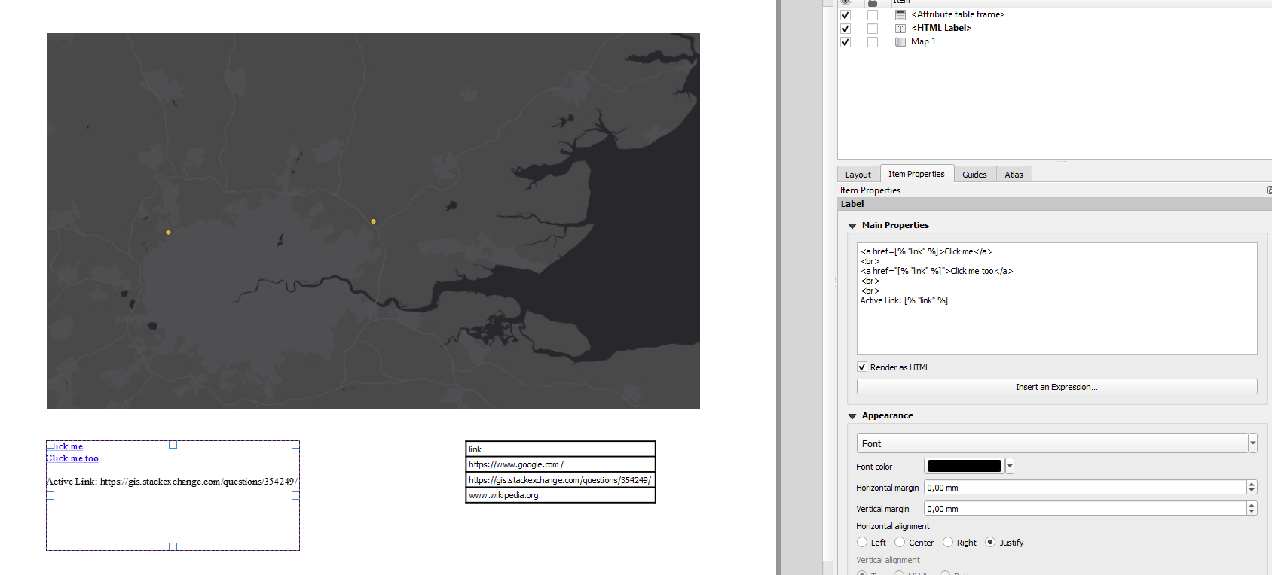The height and width of the screenshot is (575, 1272).
Task: Select Center horizontal alignment
Action: pos(900,542)
